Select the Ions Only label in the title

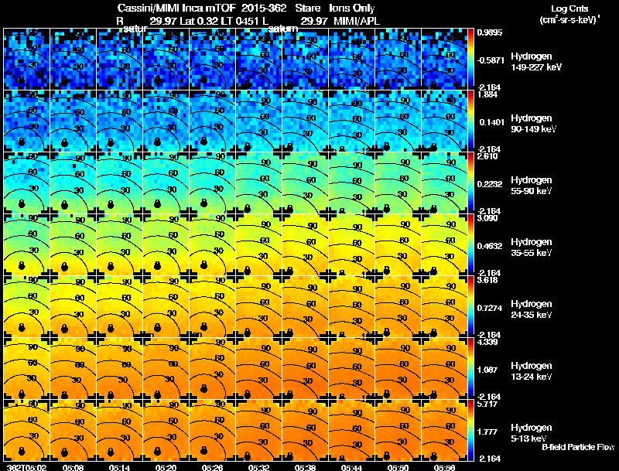(352, 9)
